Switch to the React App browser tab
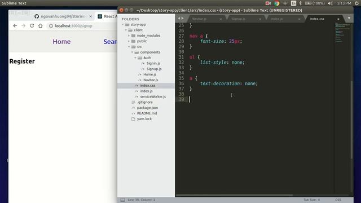 coord(107,16)
